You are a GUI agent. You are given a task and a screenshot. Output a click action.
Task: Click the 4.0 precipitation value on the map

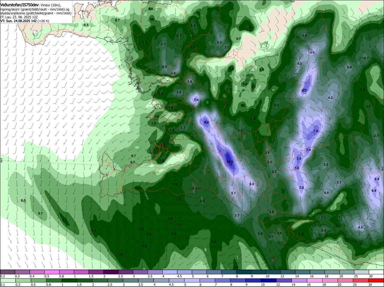[326, 193]
